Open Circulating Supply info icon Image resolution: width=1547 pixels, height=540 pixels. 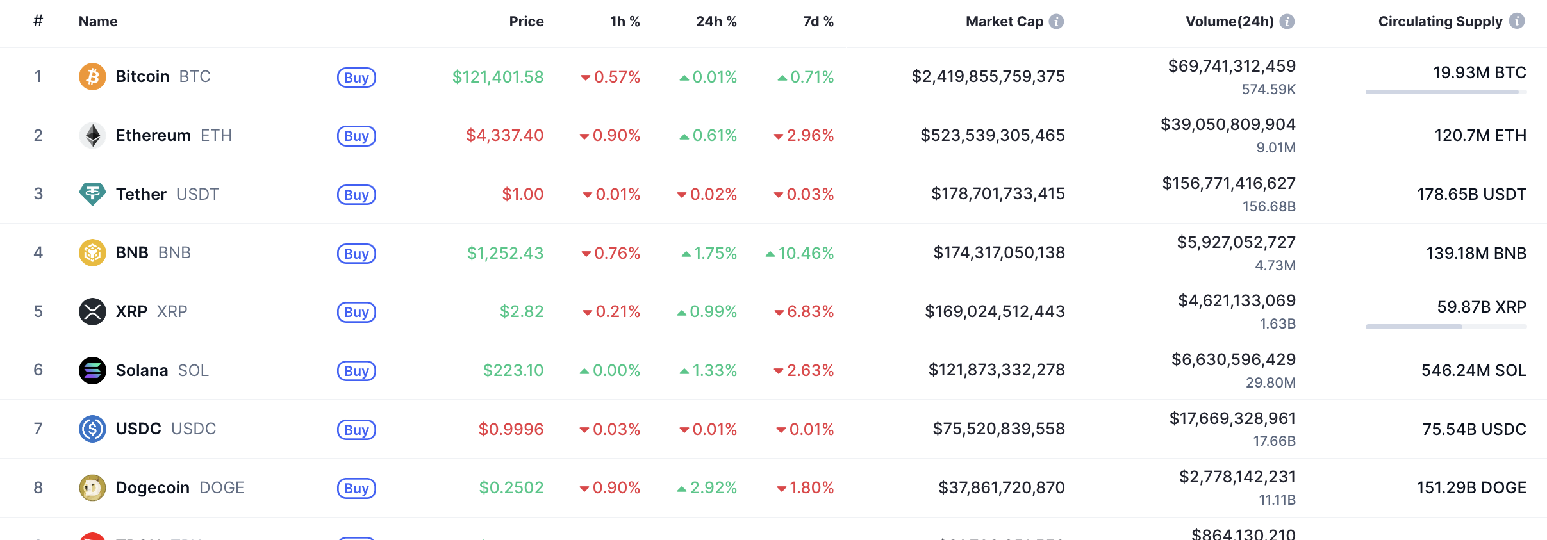(x=1516, y=21)
